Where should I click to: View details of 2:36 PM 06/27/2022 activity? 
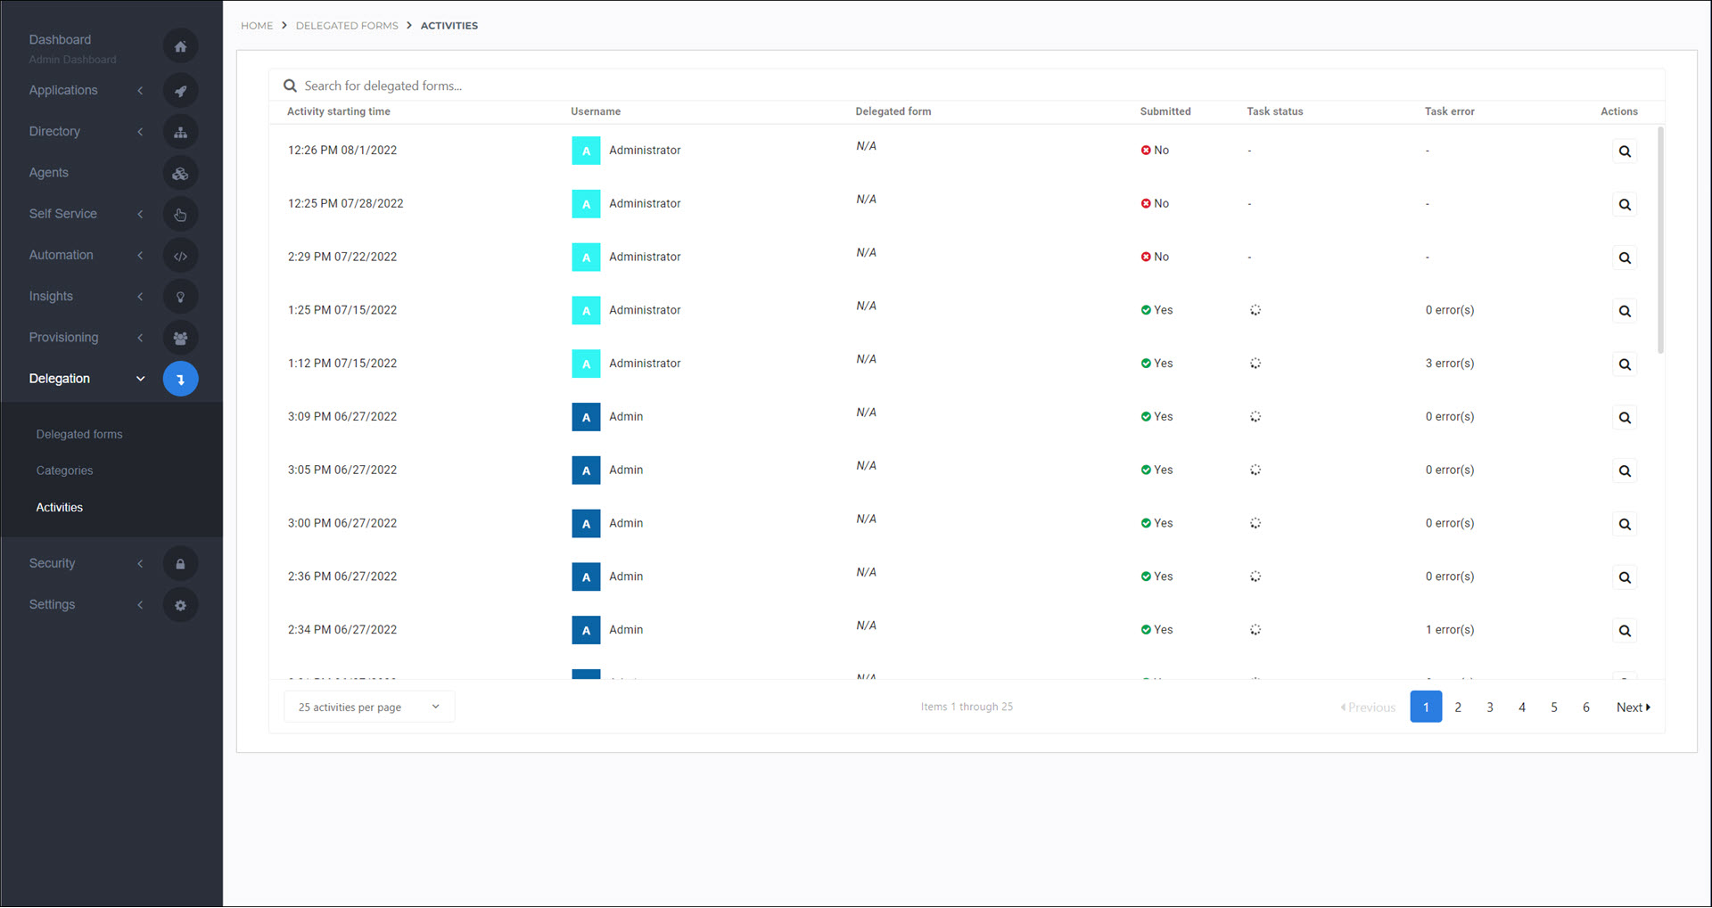[1625, 577]
